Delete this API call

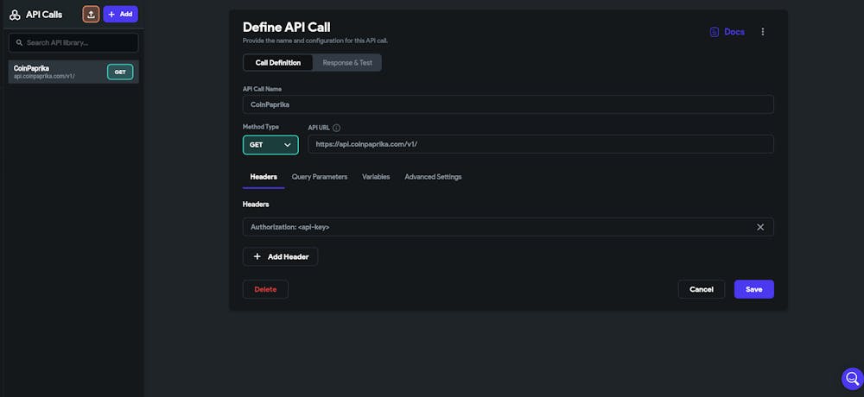[x=265, y=289]
